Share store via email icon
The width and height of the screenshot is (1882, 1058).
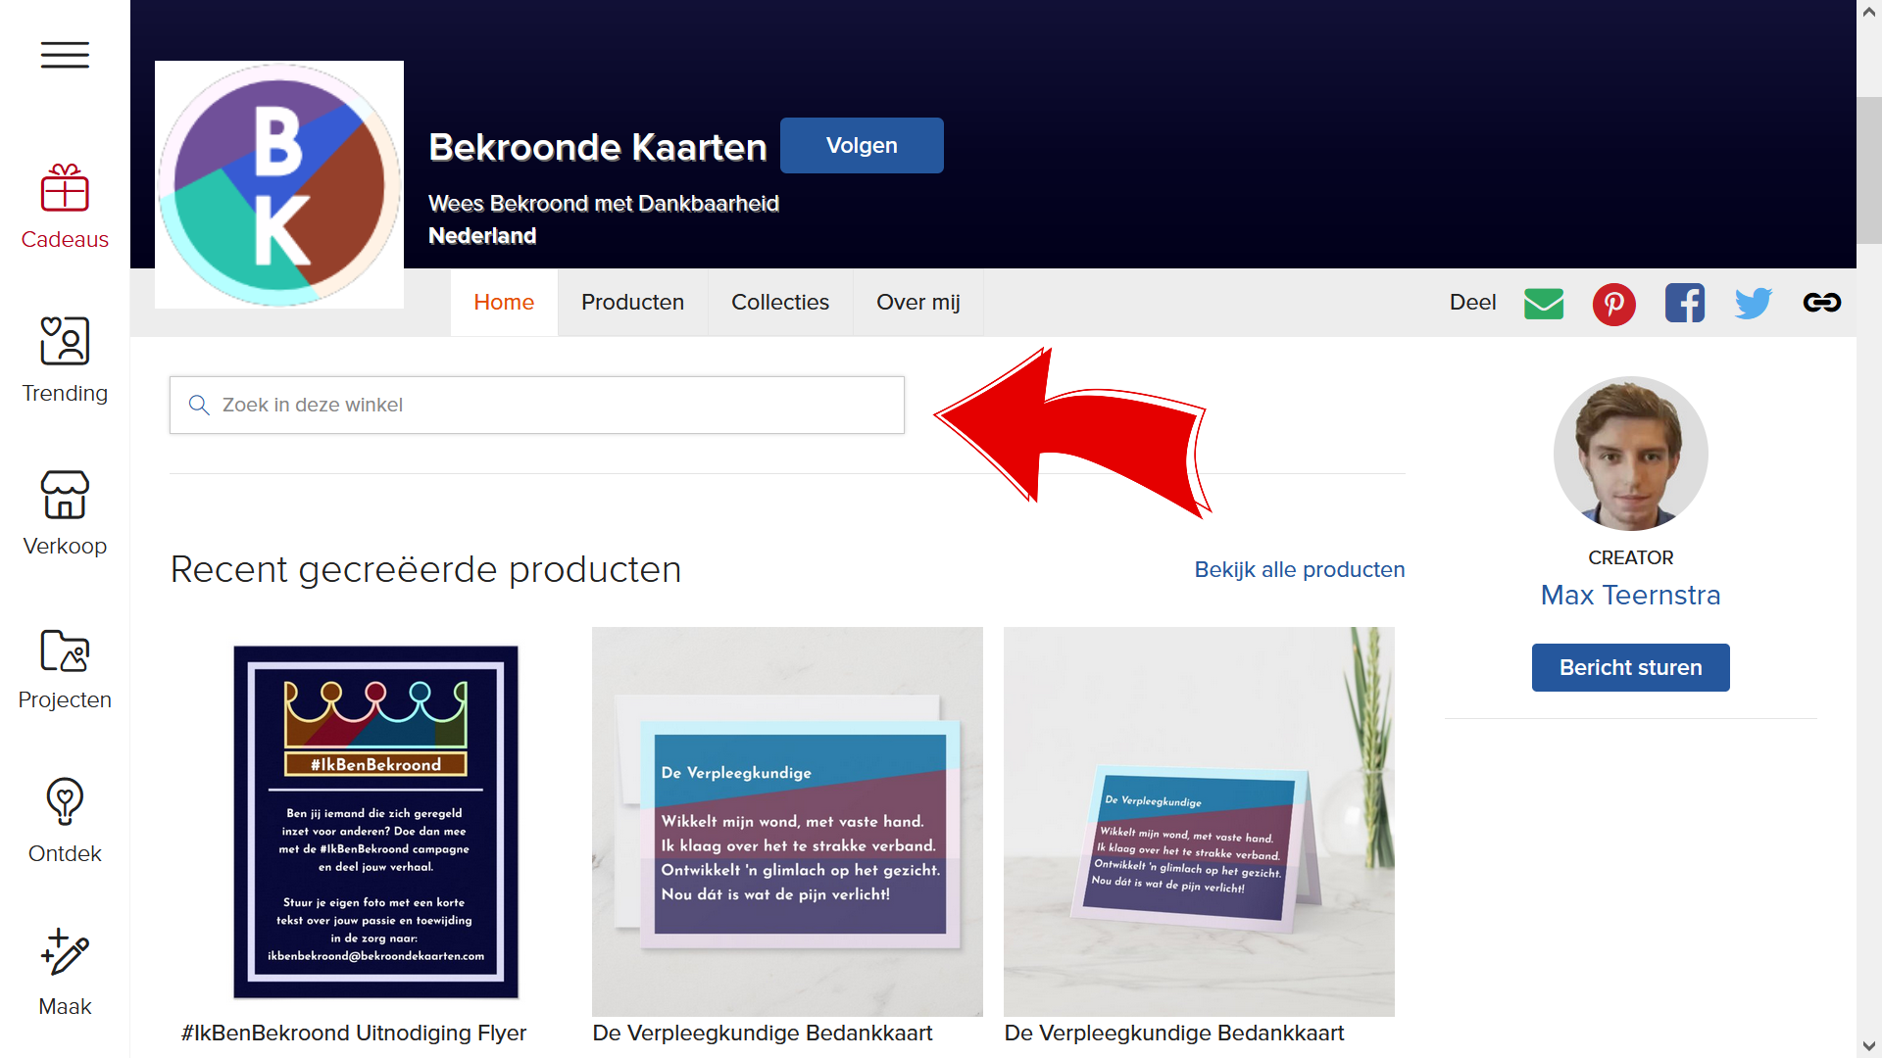pos(1544,303)
